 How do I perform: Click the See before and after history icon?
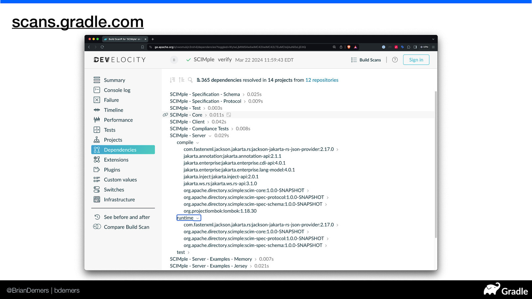97,217
